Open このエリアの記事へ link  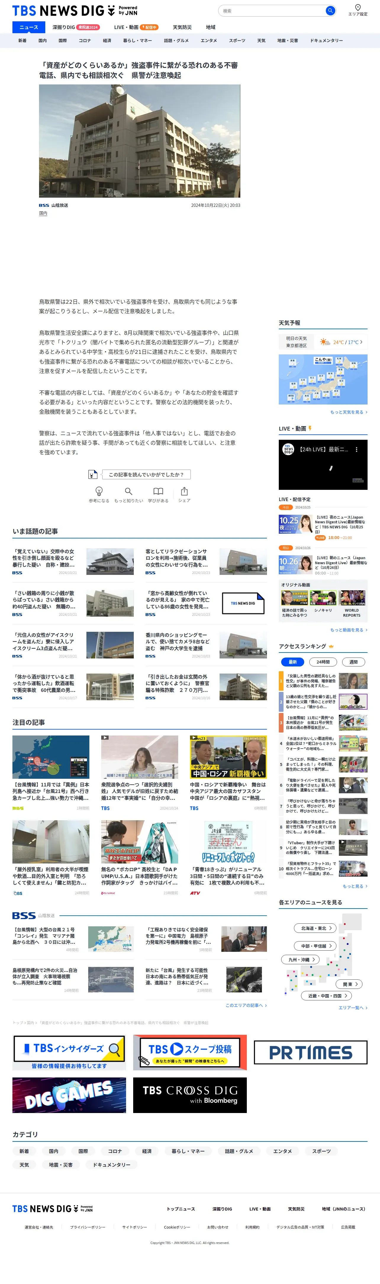(246, 1005)
